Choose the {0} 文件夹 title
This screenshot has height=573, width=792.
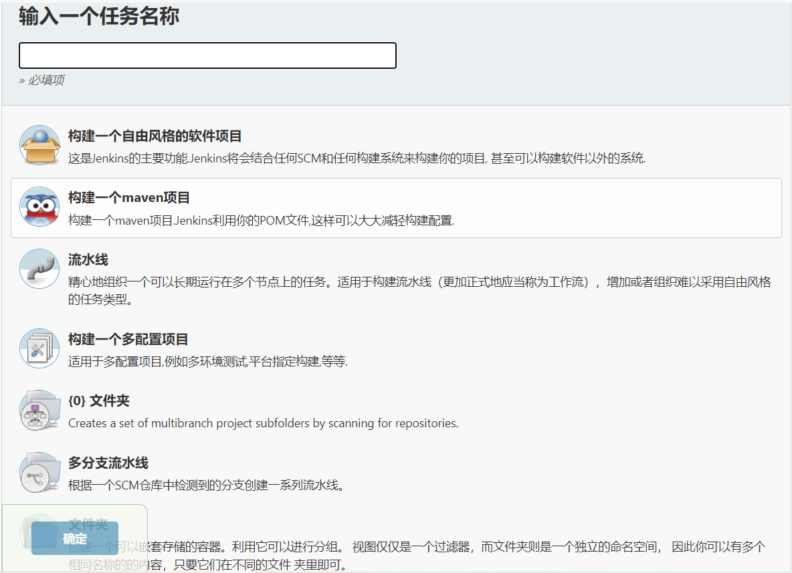(99, 401)
